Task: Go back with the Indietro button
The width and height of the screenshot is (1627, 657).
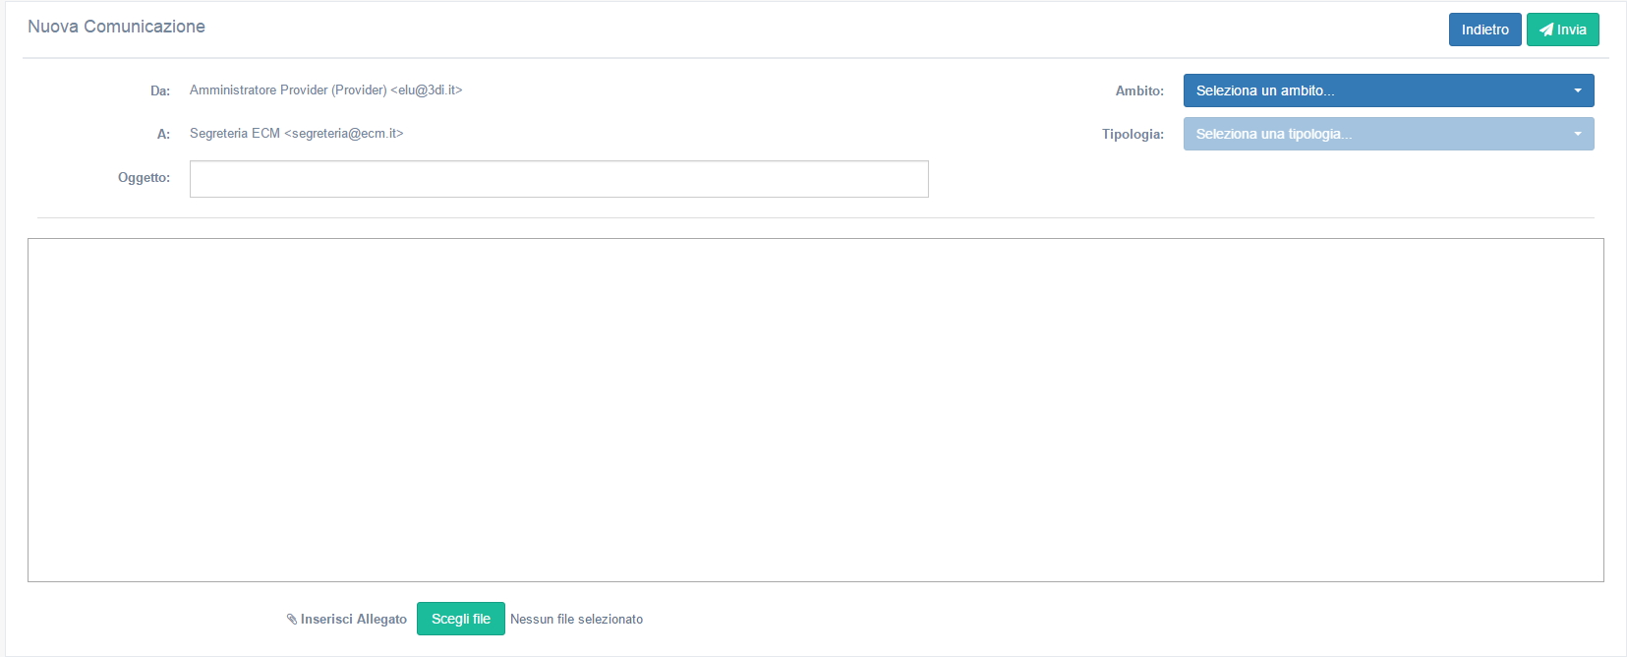Action: 1484,30
